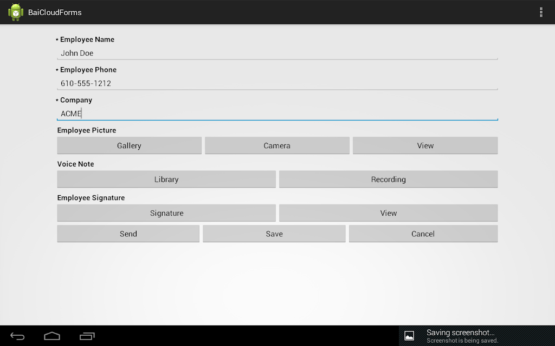Image resolution: width=555 pixels, height=346 pixels.
Task: Save the form
Action: click(x=274, y=234)
